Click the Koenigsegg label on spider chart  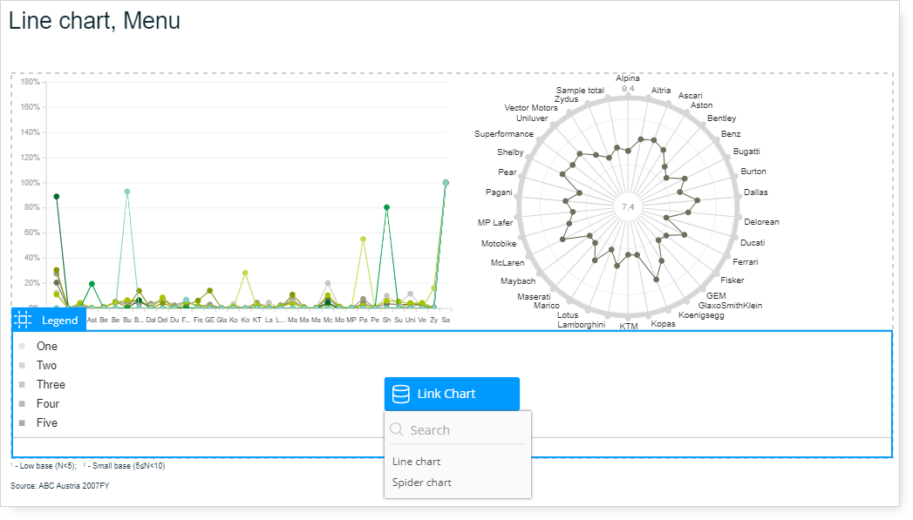click(702, 314)
